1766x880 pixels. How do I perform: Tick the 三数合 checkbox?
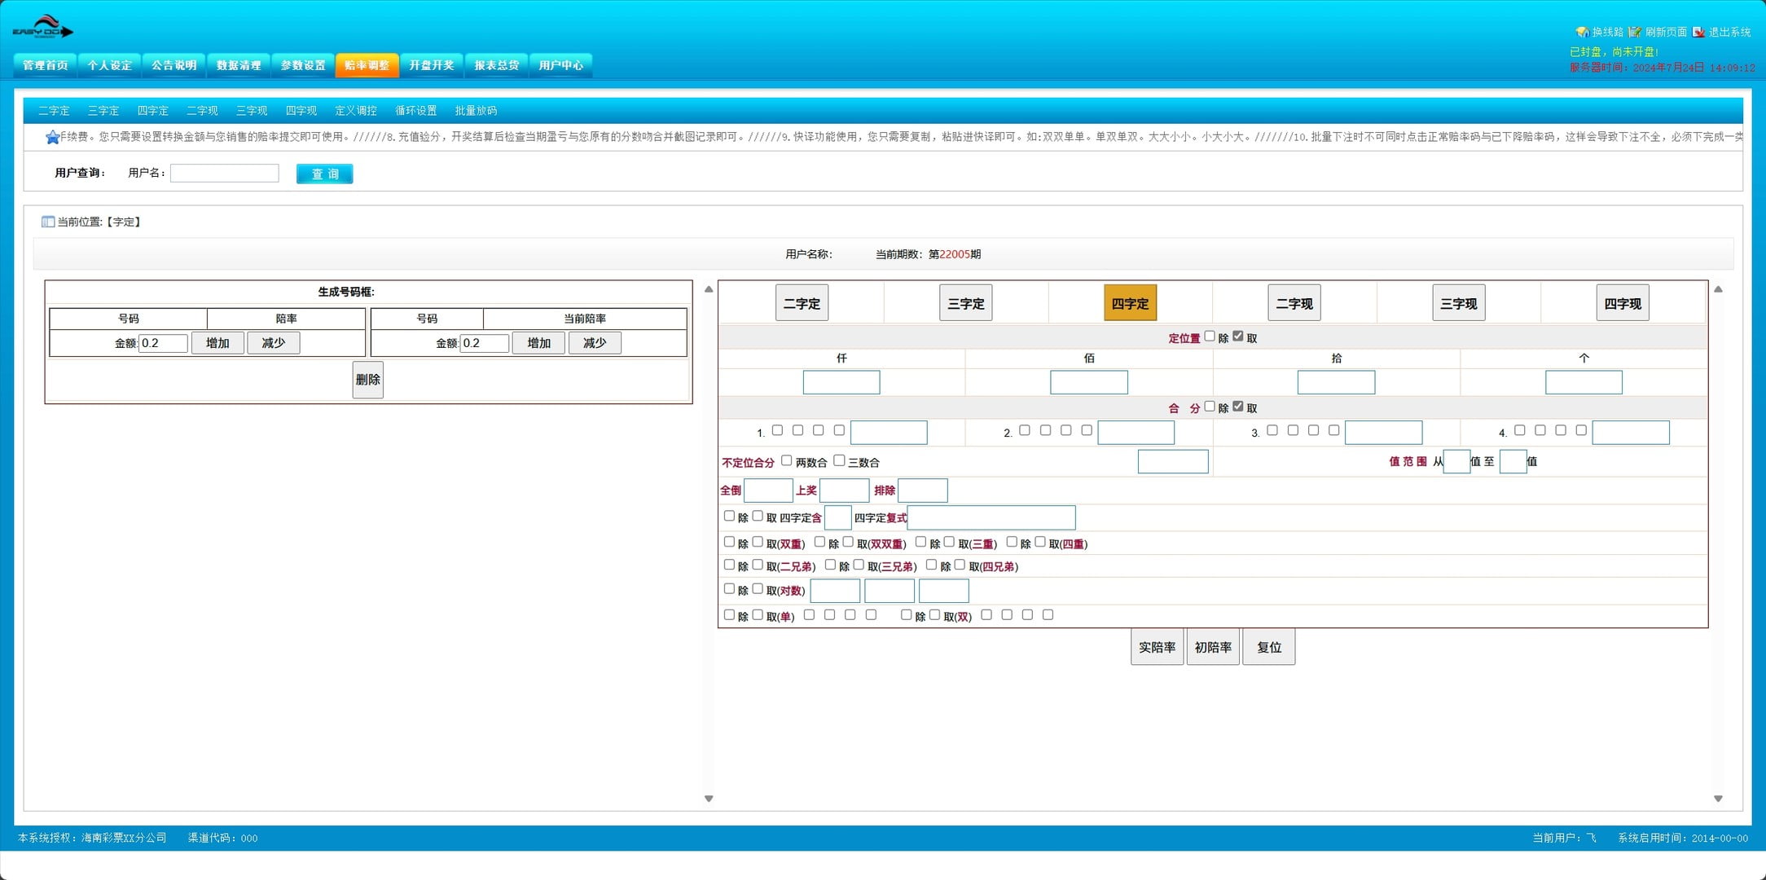[x=839, y=460]
